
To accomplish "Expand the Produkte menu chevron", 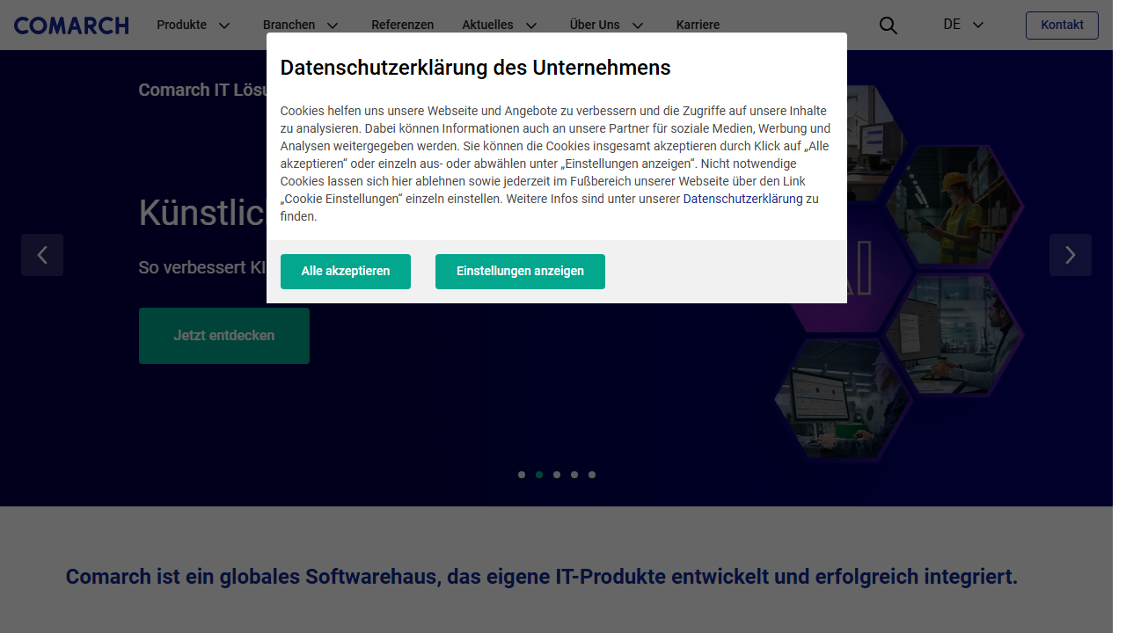I will [x=224, y=25].
